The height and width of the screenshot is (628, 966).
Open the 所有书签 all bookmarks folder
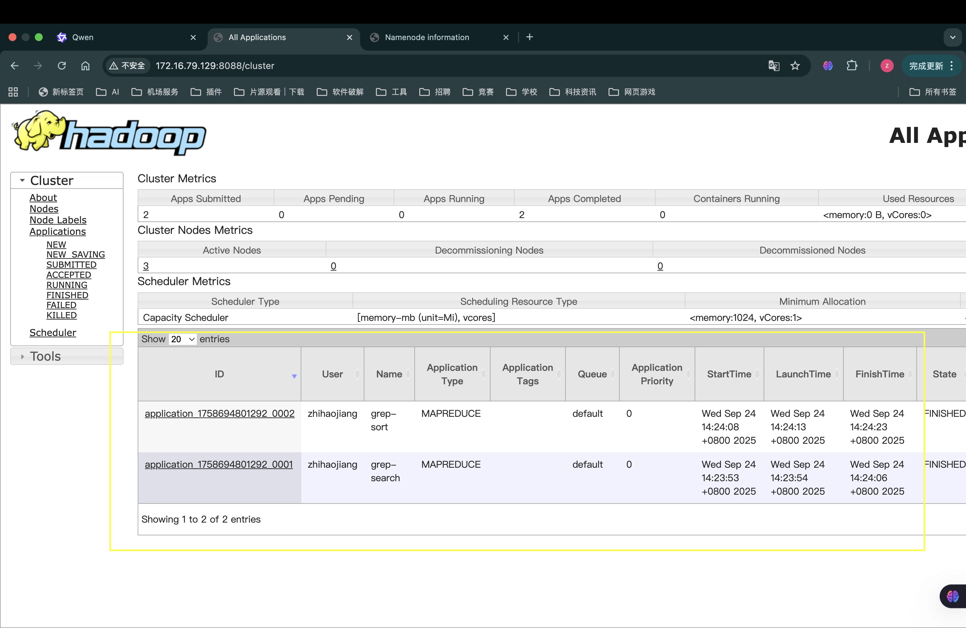pyautogui.click(x=933, y=92)
